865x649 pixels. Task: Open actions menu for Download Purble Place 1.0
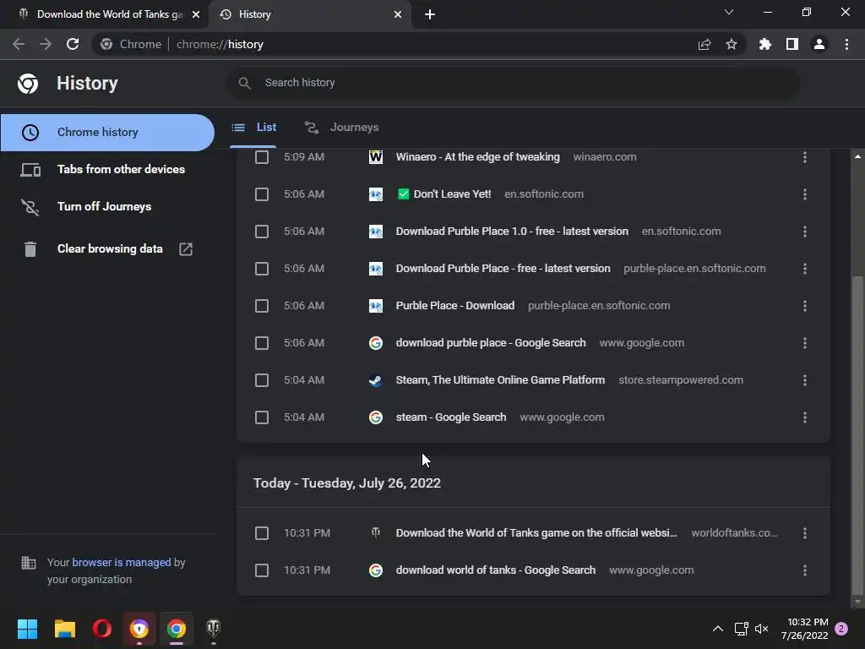(805, 232)
